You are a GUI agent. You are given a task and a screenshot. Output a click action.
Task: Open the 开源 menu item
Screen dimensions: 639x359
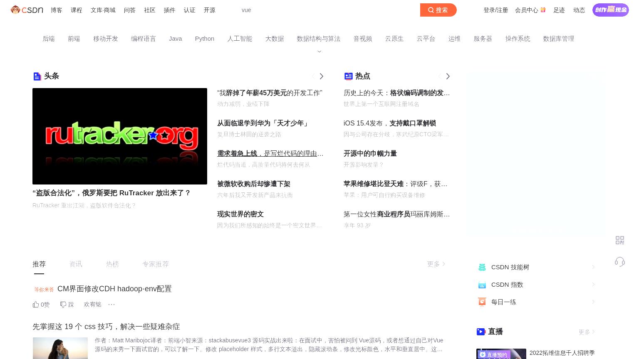point(210,10)
